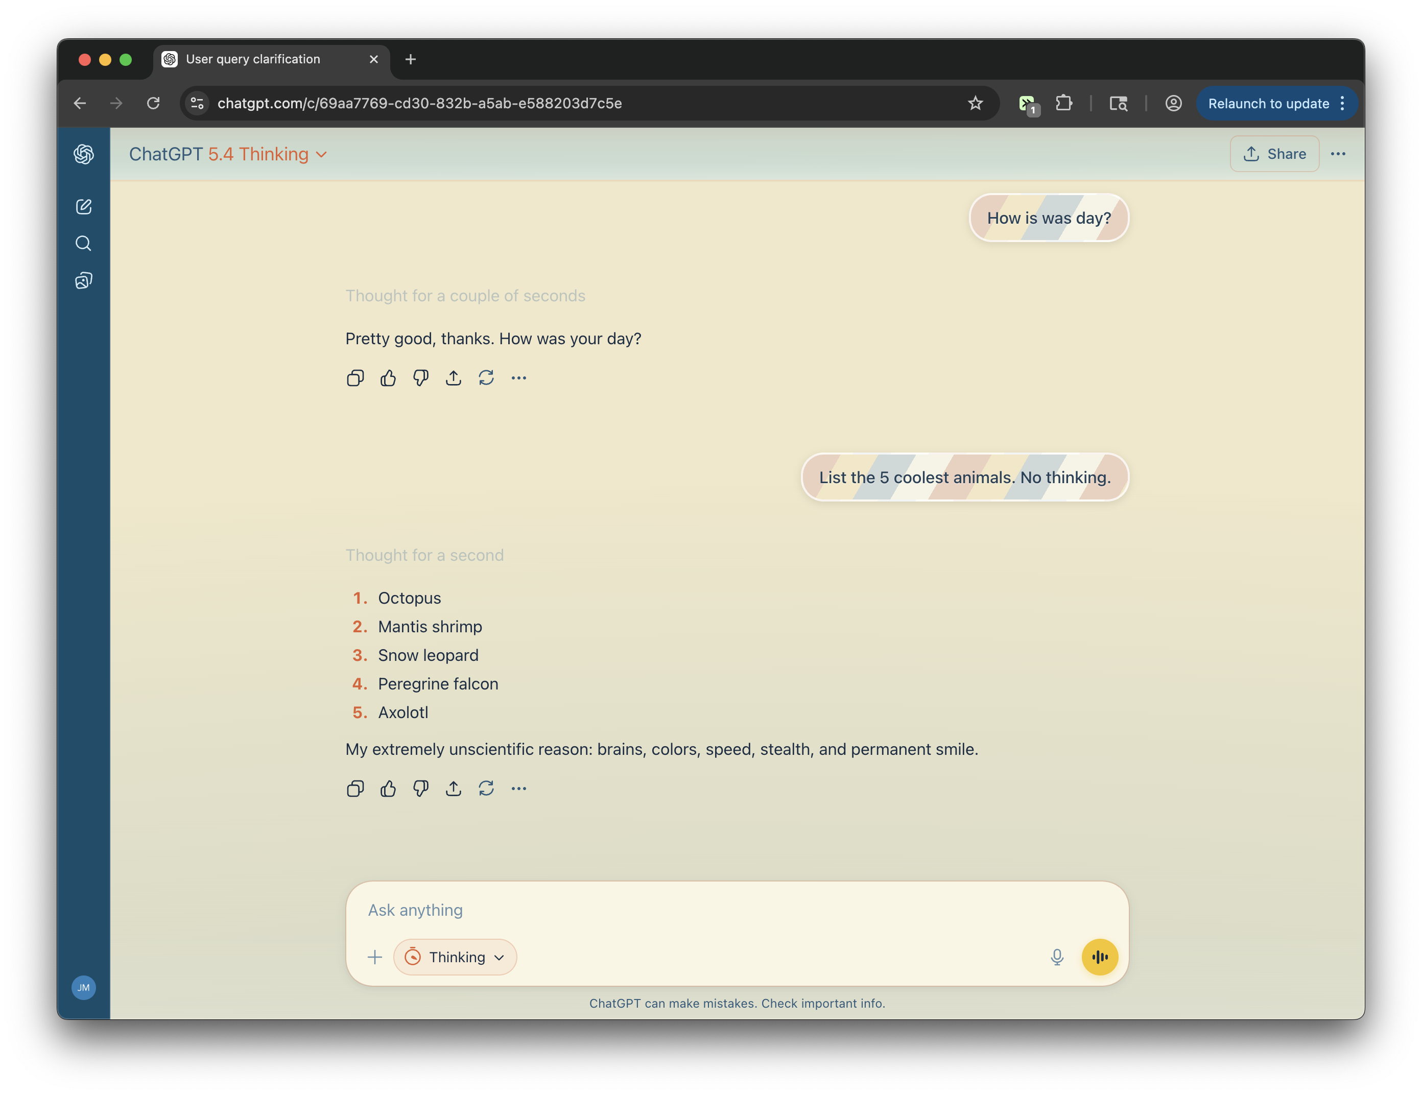Expand 'Thought for a couple of seconds'

465,296
